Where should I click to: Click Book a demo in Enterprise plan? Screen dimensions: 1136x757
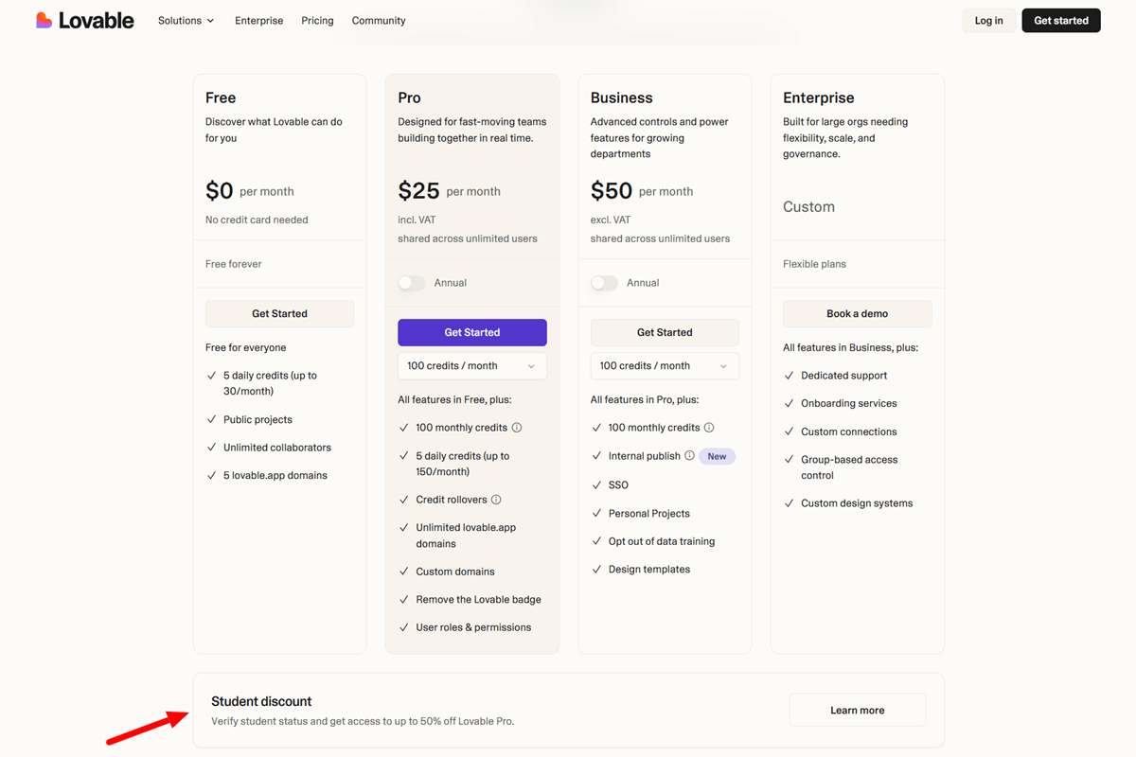tap(857, 313)
